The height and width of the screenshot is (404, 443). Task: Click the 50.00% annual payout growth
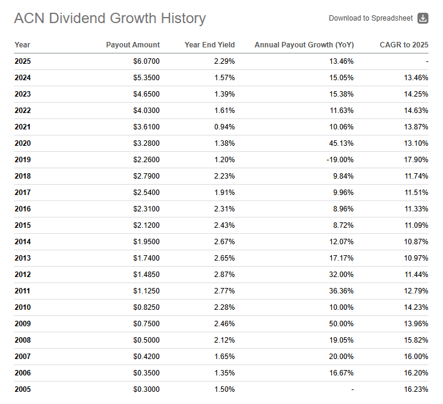click(x=342, y=323)
